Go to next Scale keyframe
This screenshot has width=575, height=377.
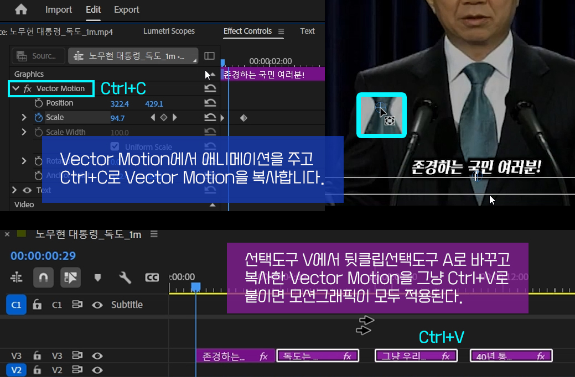175,117
